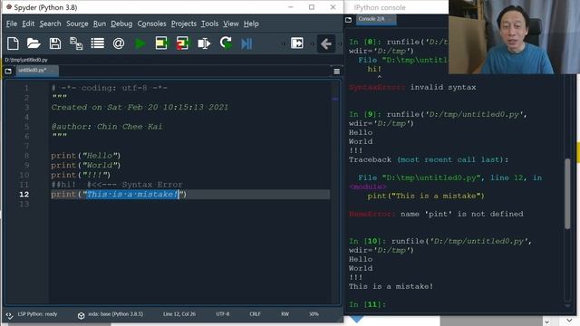Click line 9 print World code
The image size is (580, 326).
click(86, 165)
